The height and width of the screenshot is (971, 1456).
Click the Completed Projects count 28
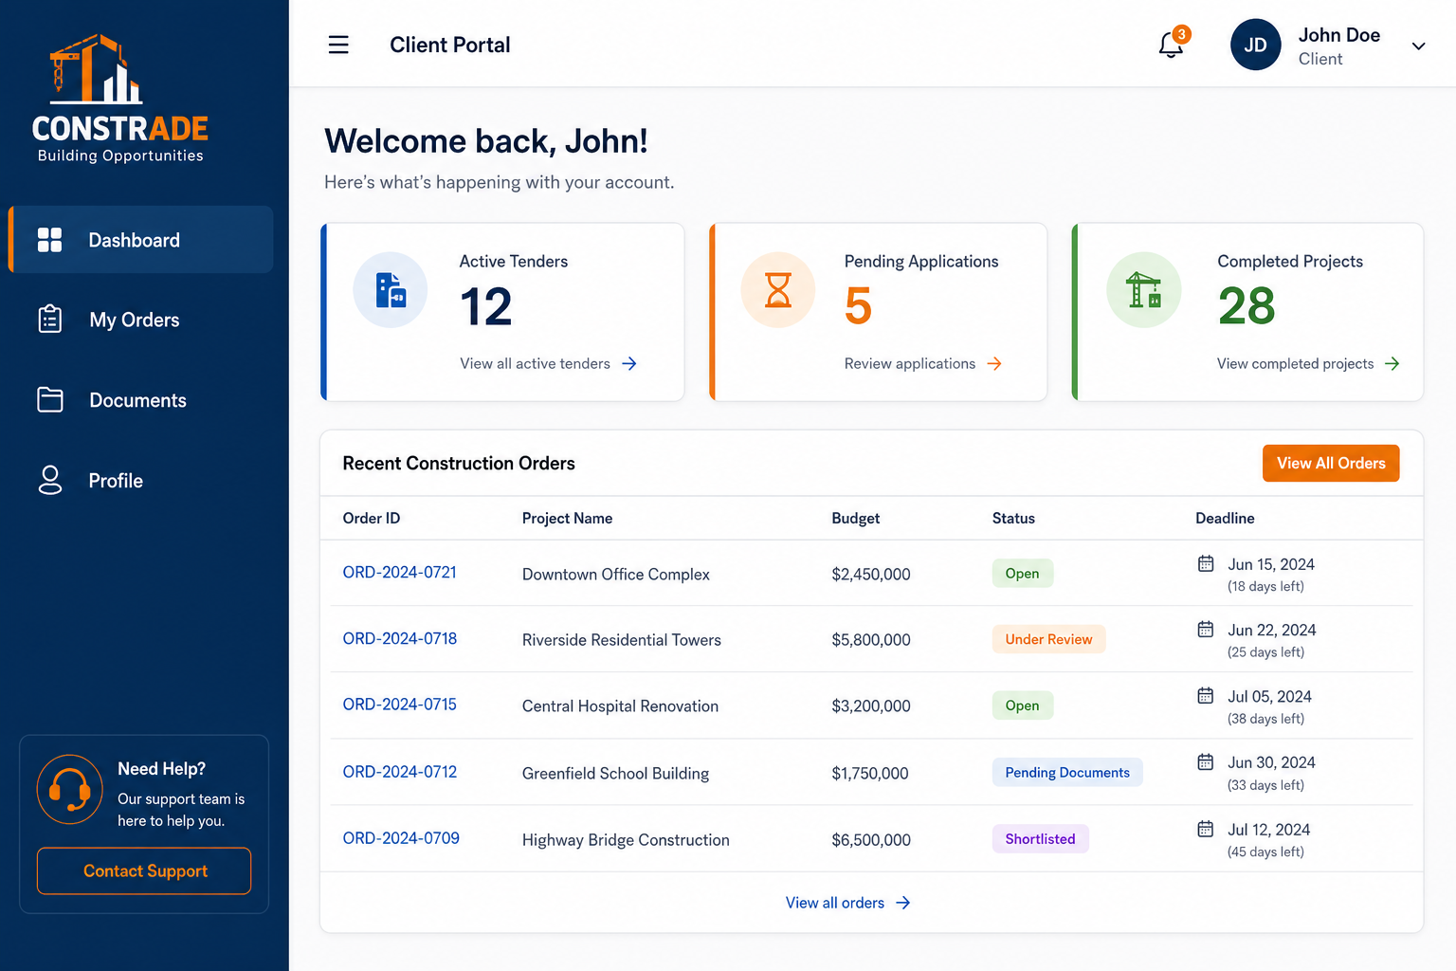(x=1247, y=306)
